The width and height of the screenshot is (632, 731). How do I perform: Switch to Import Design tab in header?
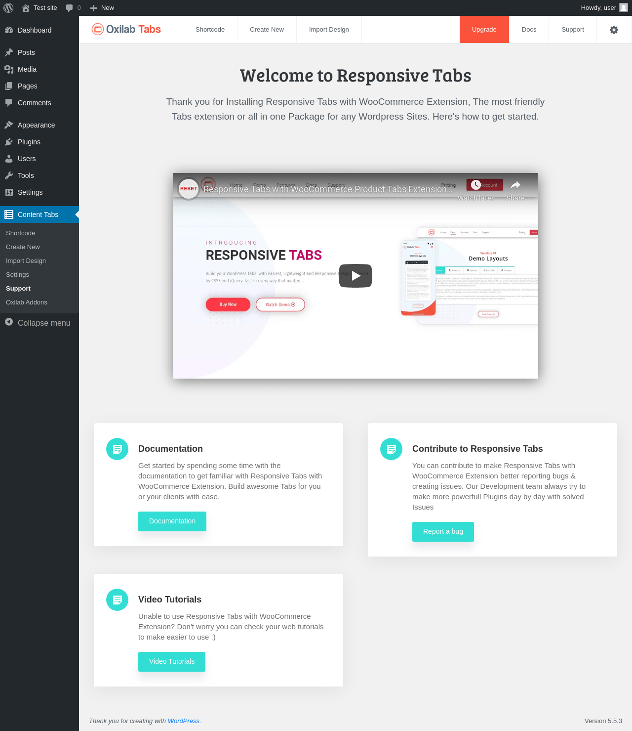click(329, 30)
